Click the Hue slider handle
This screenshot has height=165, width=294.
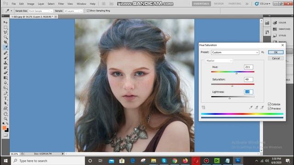[x=237, y=73]
